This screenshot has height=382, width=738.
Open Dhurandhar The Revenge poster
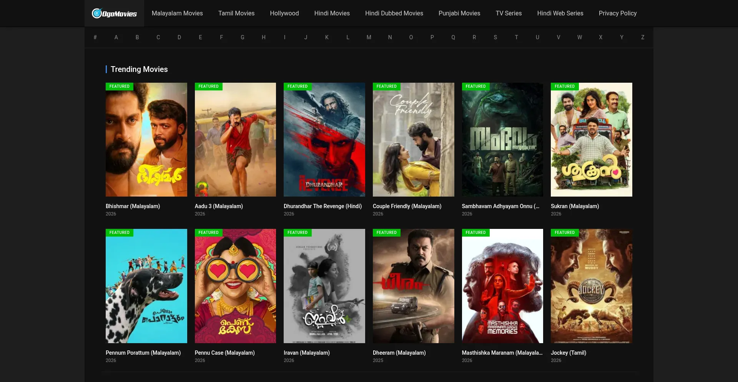[x=324, y=140]
